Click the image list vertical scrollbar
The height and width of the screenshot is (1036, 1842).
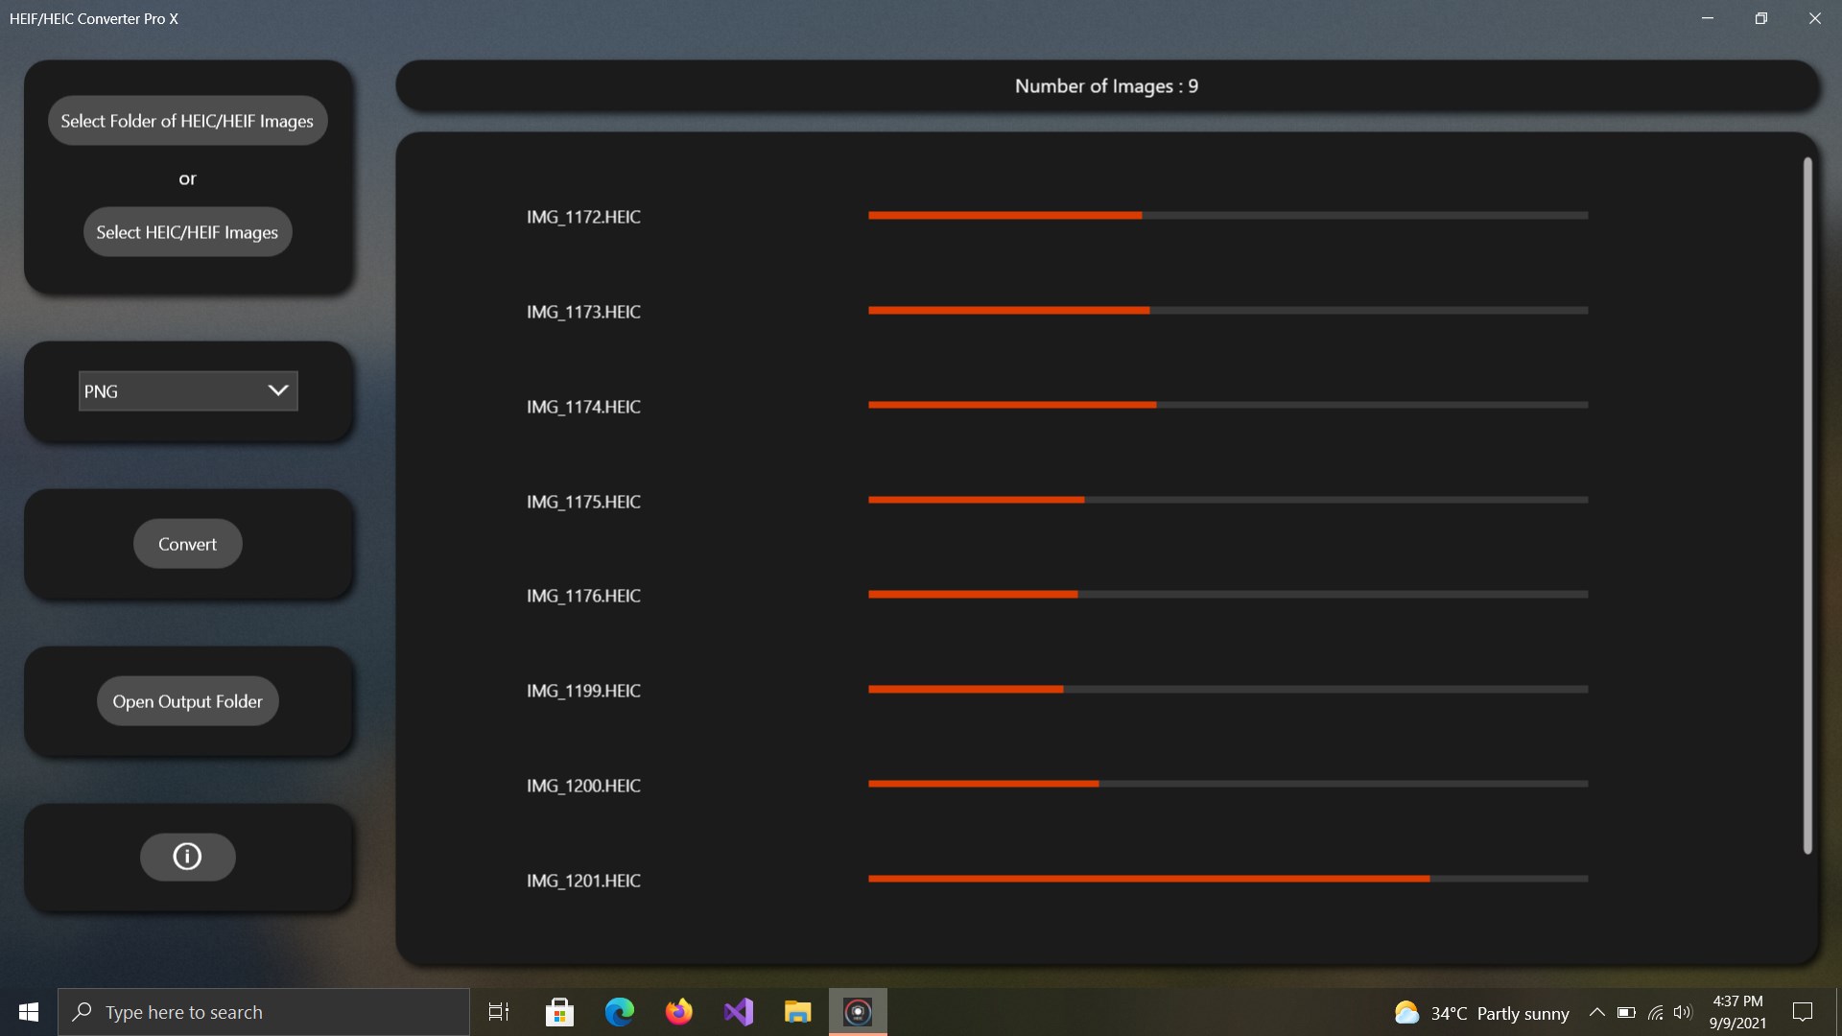(1807, 506)
